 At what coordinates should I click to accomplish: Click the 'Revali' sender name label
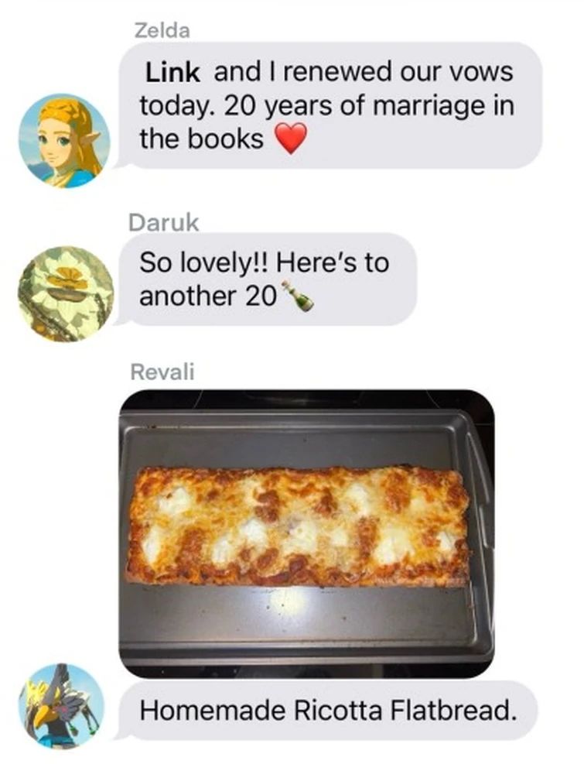click(x=162, y=372)
